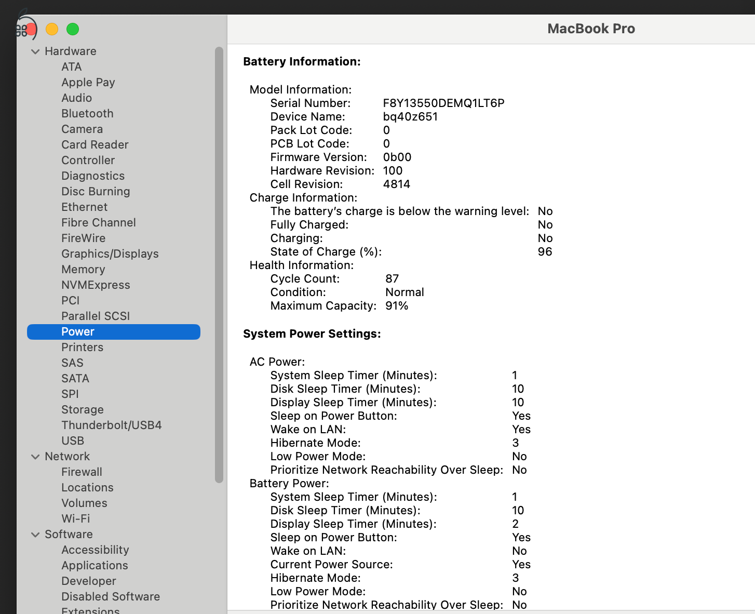
Task: Open Card Reader details
Action: click(95, 145)
